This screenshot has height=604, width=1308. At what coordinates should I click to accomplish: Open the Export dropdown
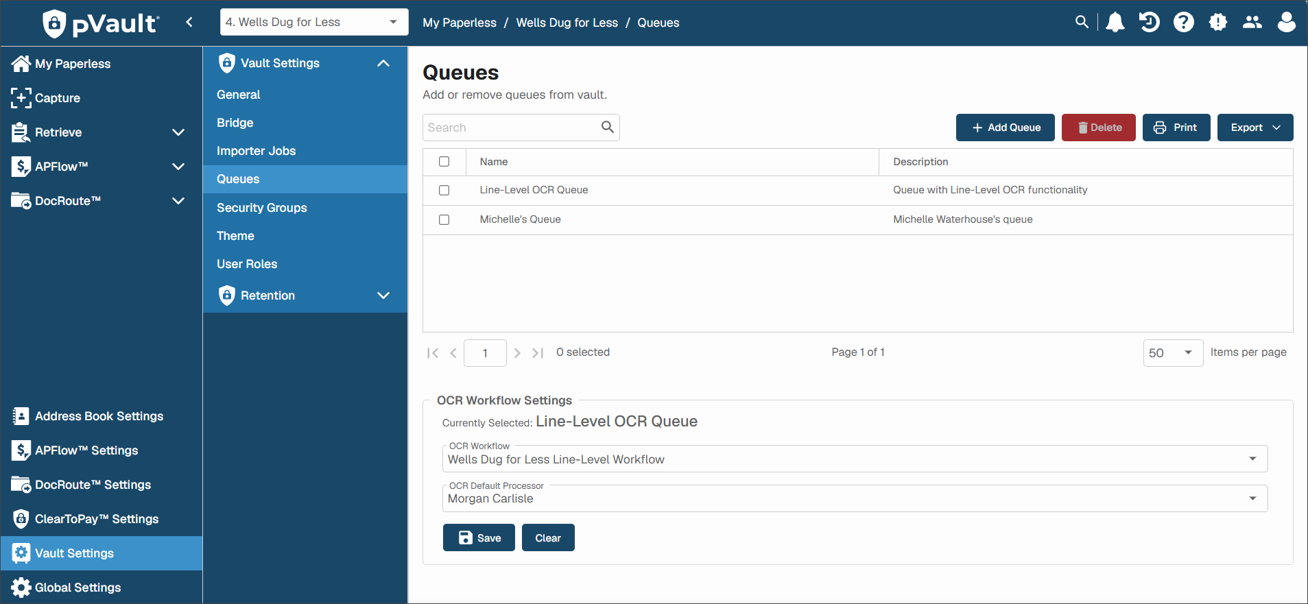pyautogui.click(x=1255, y=128)
